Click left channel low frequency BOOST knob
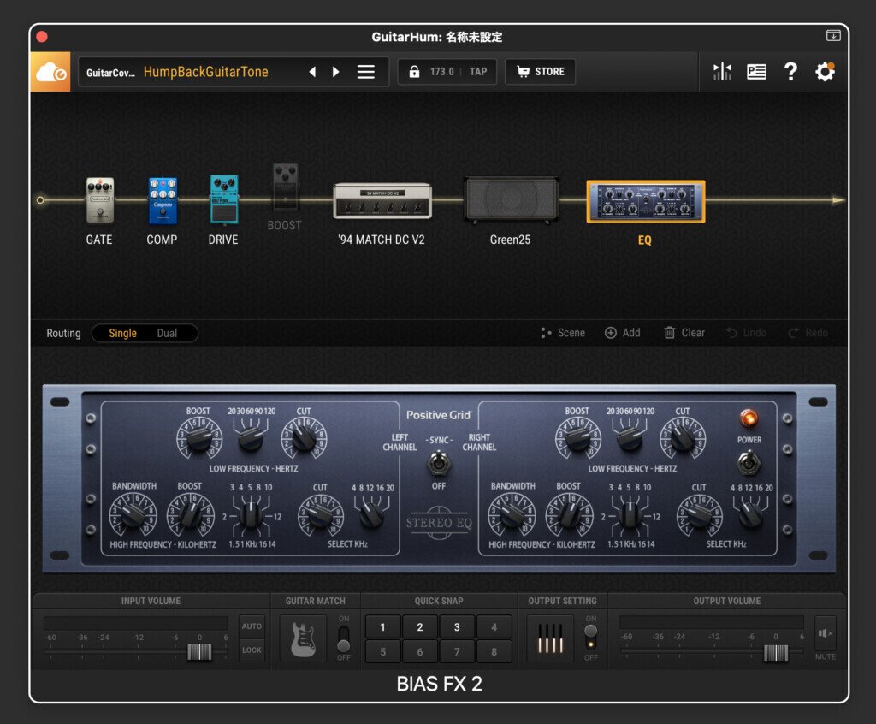 point(198,438)
